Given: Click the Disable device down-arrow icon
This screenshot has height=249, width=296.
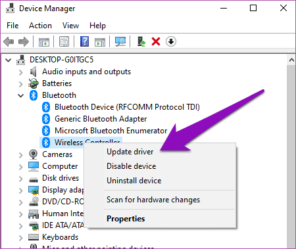Looking at the screenshot, I should (x=171, y=41).
